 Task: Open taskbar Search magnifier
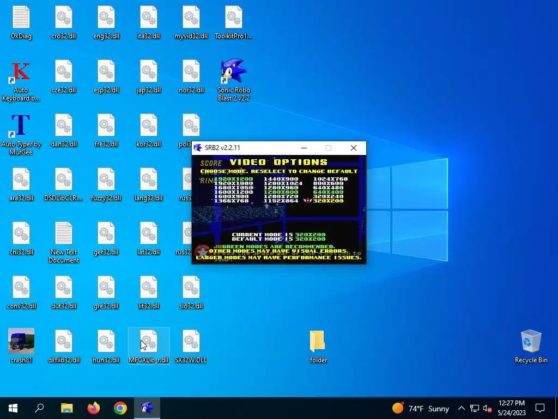point(39,408)
